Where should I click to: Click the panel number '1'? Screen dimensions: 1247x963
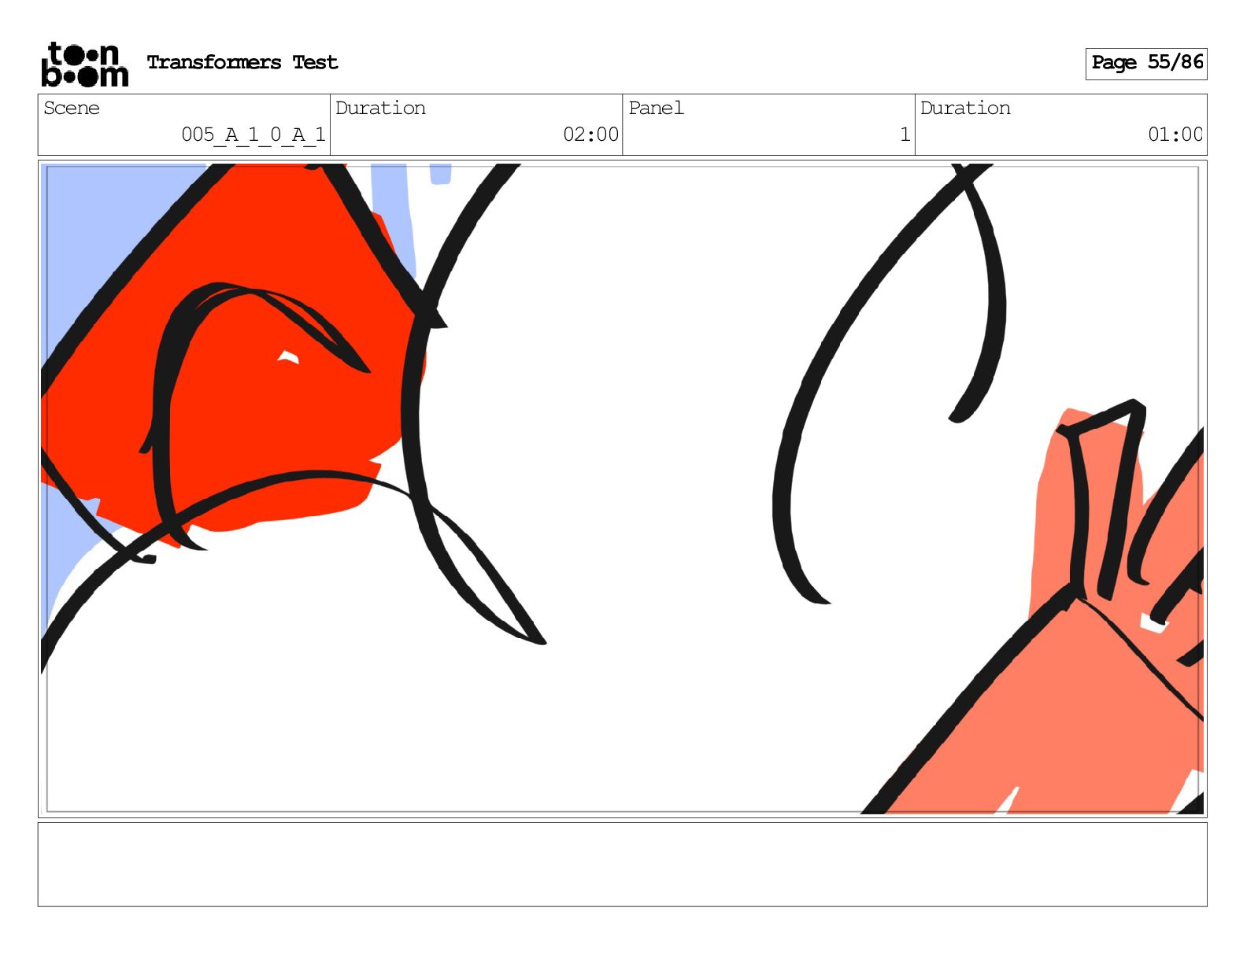click(x=905, y=135)
